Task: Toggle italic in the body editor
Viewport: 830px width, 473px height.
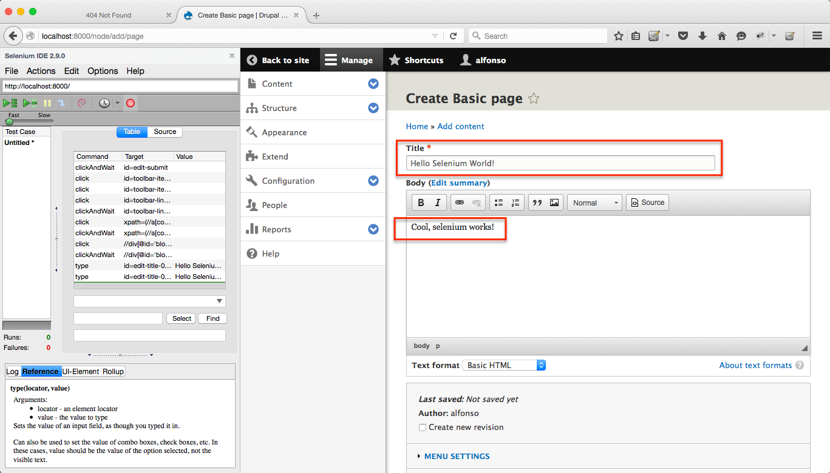Action: tap(437, 203)
